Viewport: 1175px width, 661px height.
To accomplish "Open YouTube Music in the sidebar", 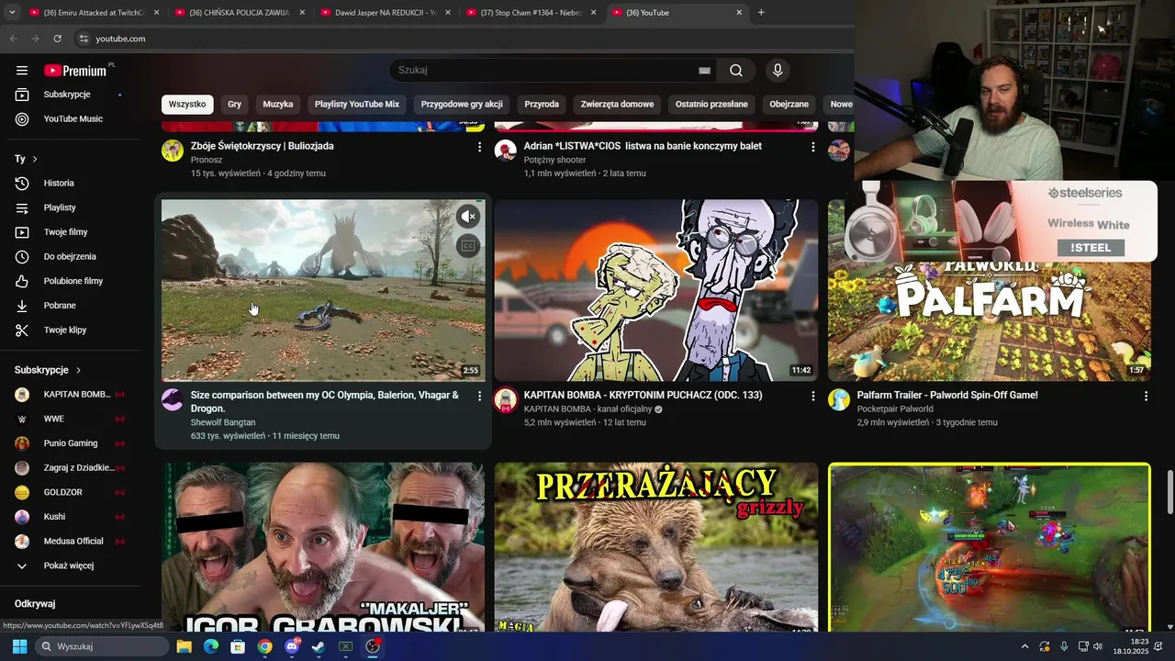I will (72, 119).
